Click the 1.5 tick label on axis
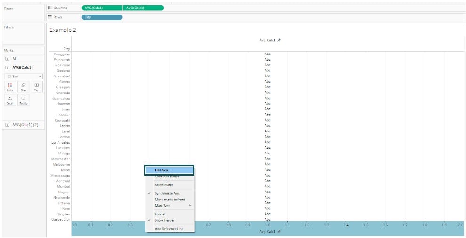The width and height of the screenshot is (466, 238). [366, 225]
